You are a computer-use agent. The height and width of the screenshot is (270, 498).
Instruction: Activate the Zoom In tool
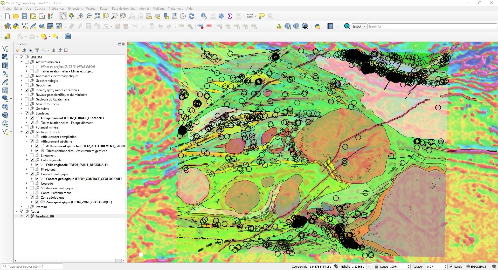pyautogui.click(x=80, y=16)
